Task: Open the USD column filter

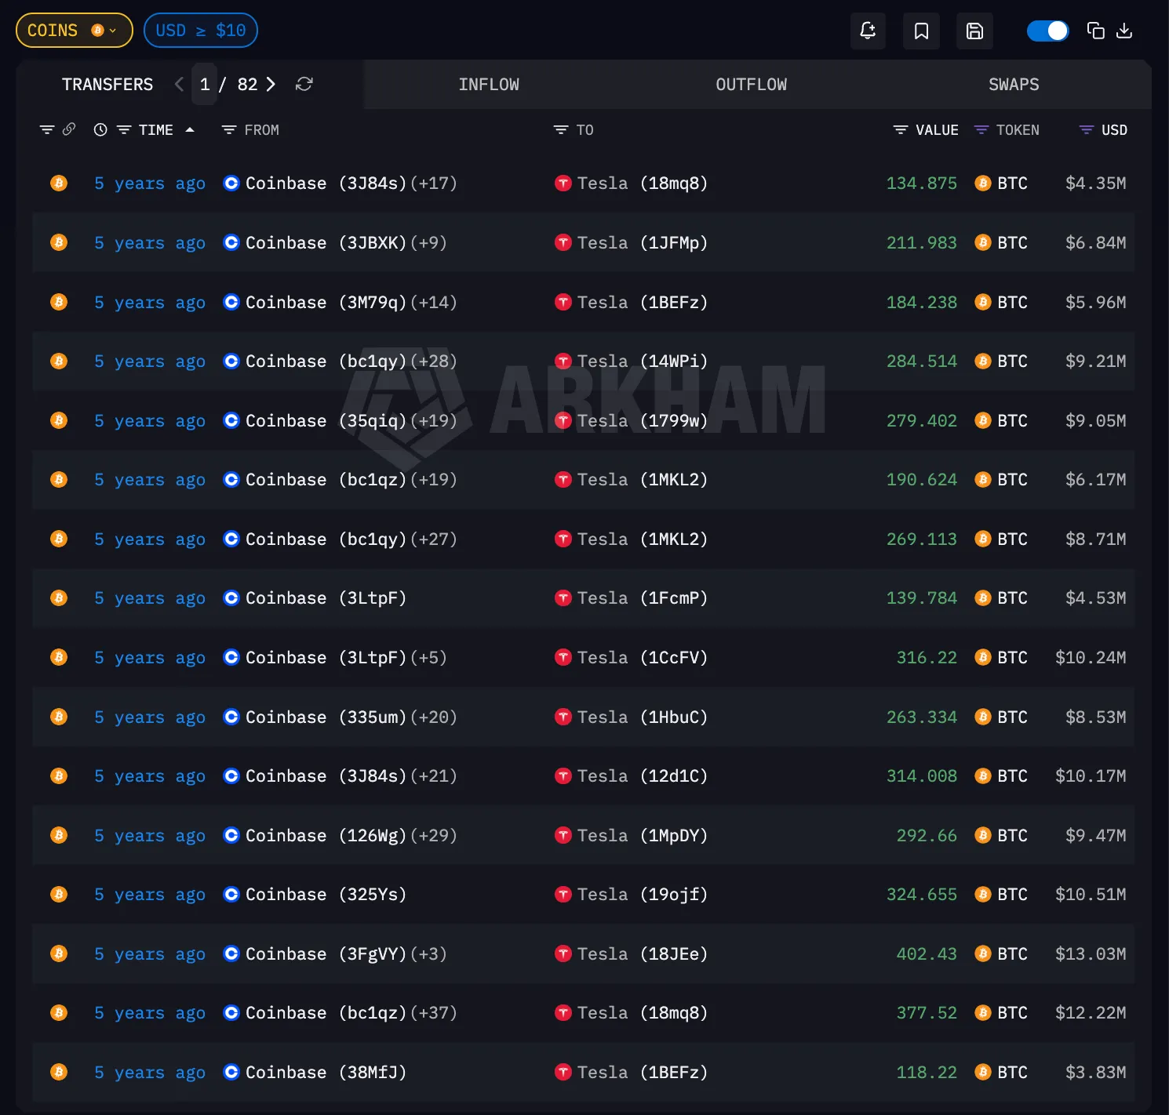Action: 1087,129
